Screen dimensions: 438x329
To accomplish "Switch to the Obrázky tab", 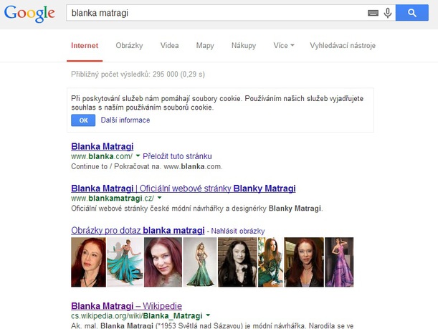I will [x=129, y=46].
